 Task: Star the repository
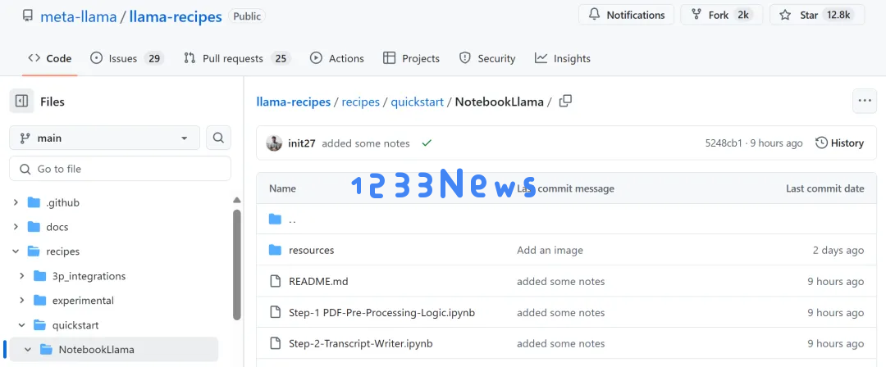pos(817,16)
